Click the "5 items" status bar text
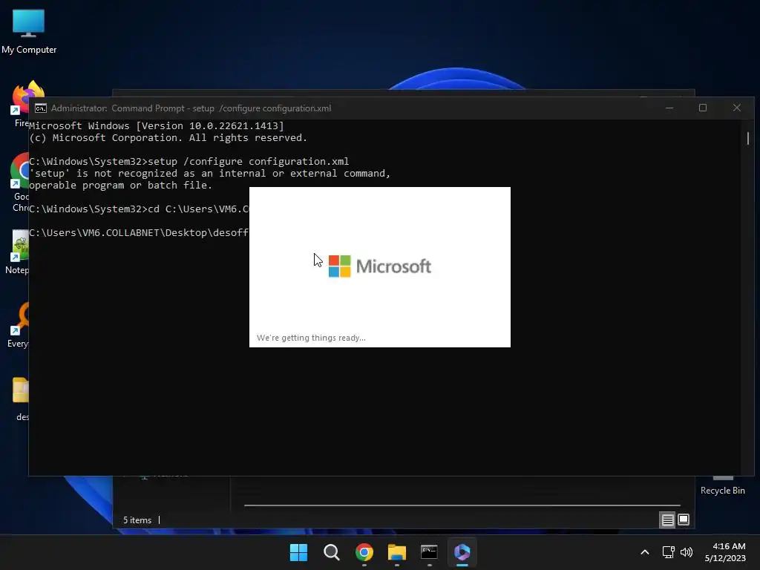Viewport: 760px width, 570px height. [137, 520]
